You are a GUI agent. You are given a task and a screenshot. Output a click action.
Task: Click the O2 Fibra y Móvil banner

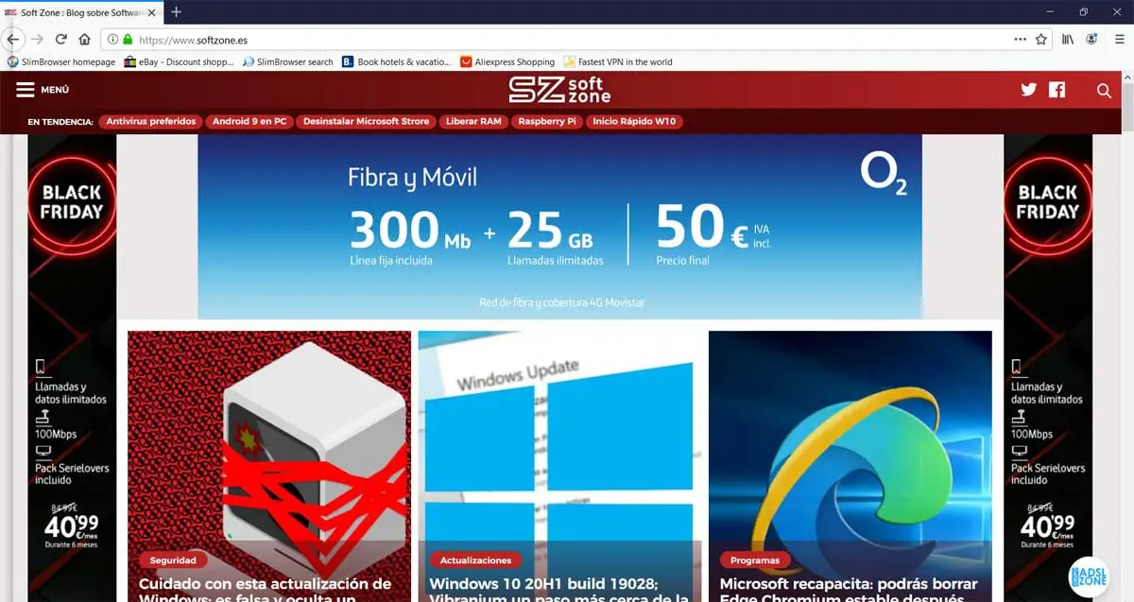point(559,227)
